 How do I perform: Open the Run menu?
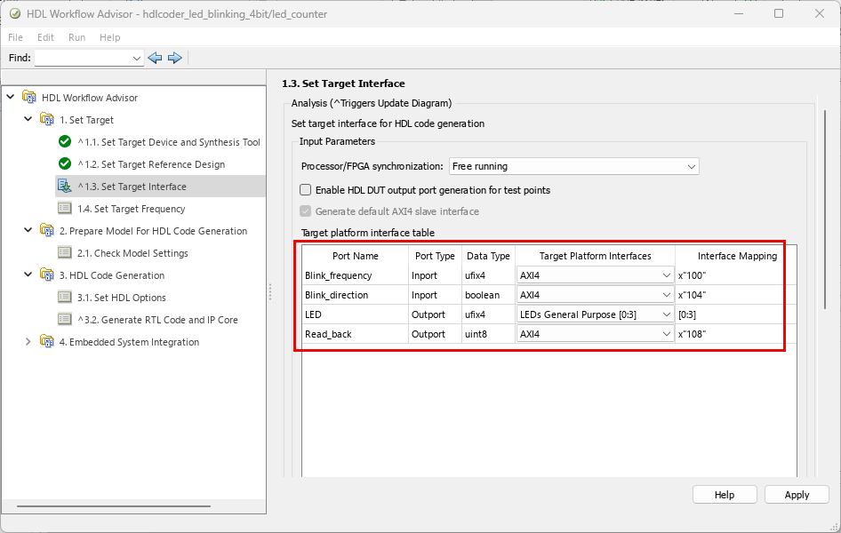[76, 37]
